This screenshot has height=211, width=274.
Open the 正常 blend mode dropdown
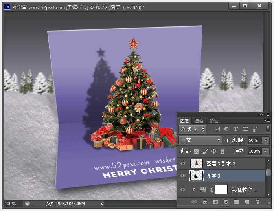(200, 140)
